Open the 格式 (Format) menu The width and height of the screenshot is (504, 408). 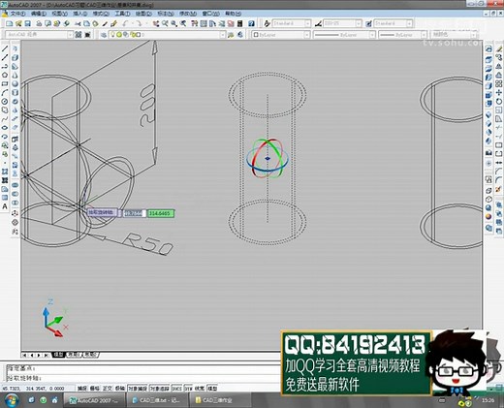coord(101,14)
